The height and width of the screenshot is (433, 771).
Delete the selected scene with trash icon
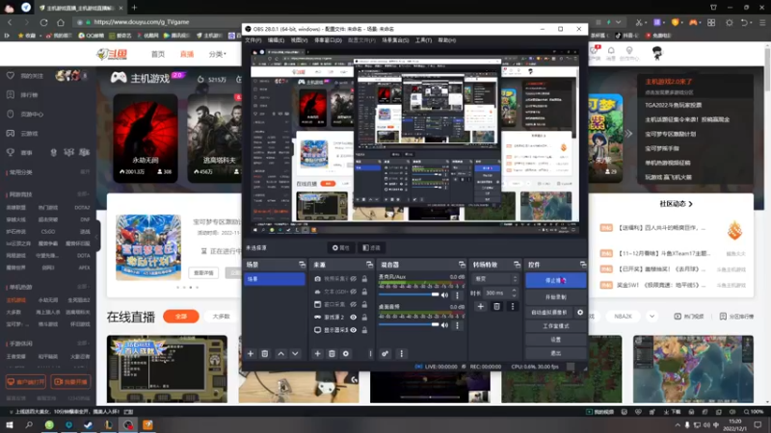coord(264,353)
